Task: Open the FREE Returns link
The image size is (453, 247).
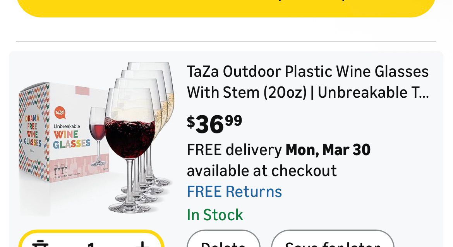Action: [234, 192]
